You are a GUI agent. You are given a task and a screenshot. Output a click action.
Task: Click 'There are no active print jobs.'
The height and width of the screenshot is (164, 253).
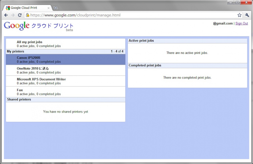tap(187, 53)
